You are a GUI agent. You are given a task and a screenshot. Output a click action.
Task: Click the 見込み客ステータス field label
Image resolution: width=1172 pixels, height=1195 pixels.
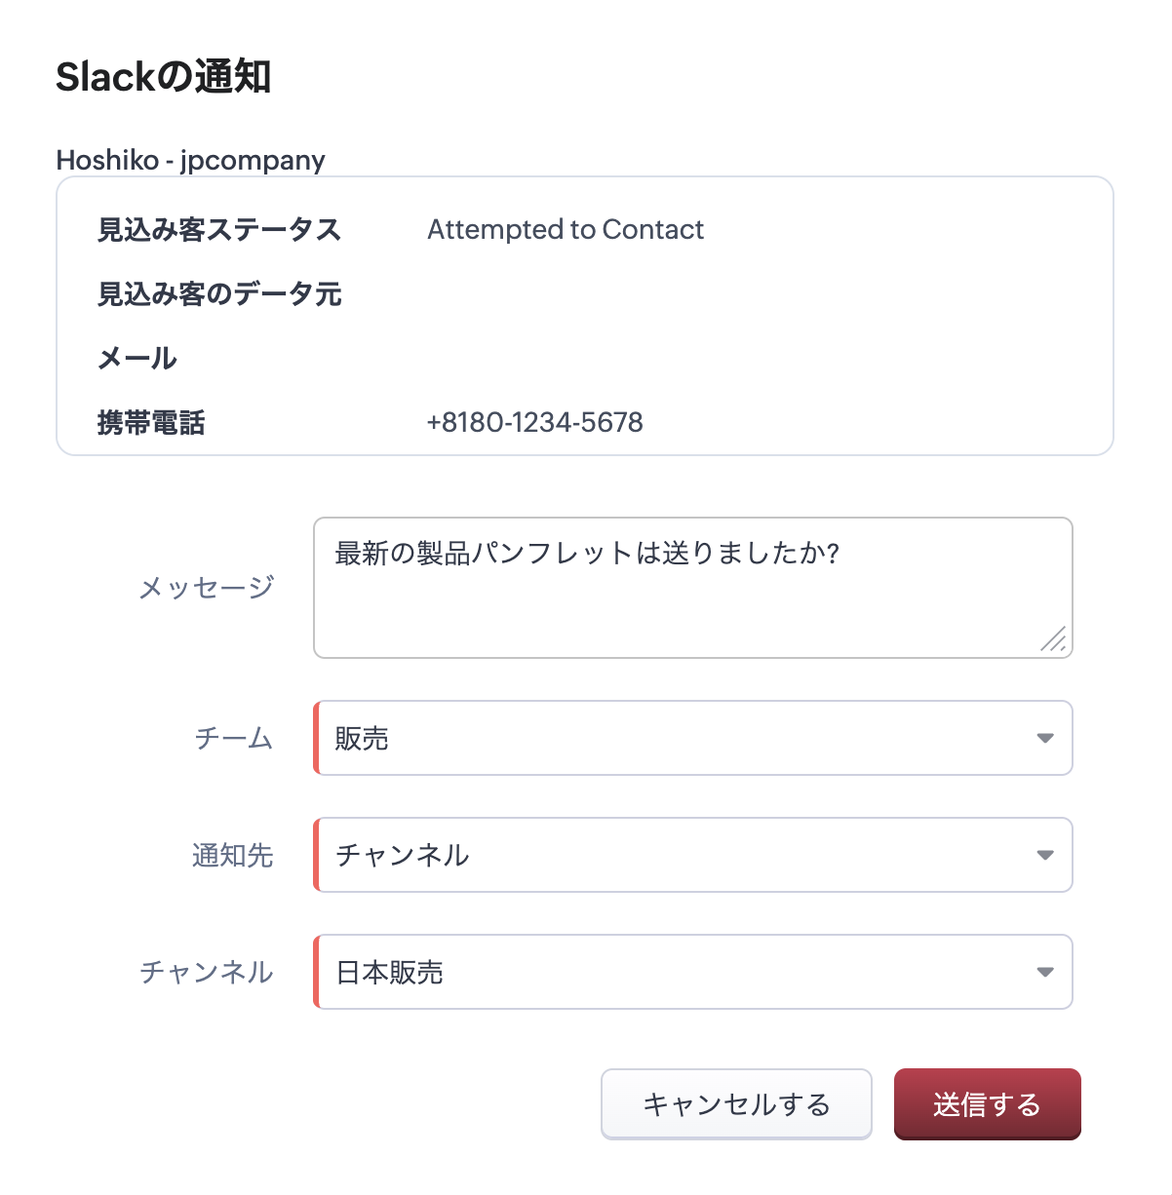(218, 230)
